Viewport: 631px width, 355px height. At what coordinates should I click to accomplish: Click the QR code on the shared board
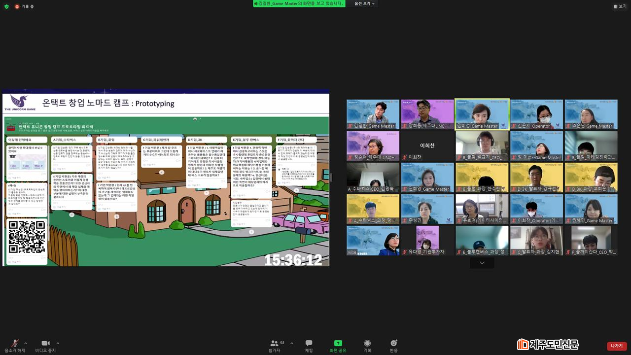(x=27, y=237)
